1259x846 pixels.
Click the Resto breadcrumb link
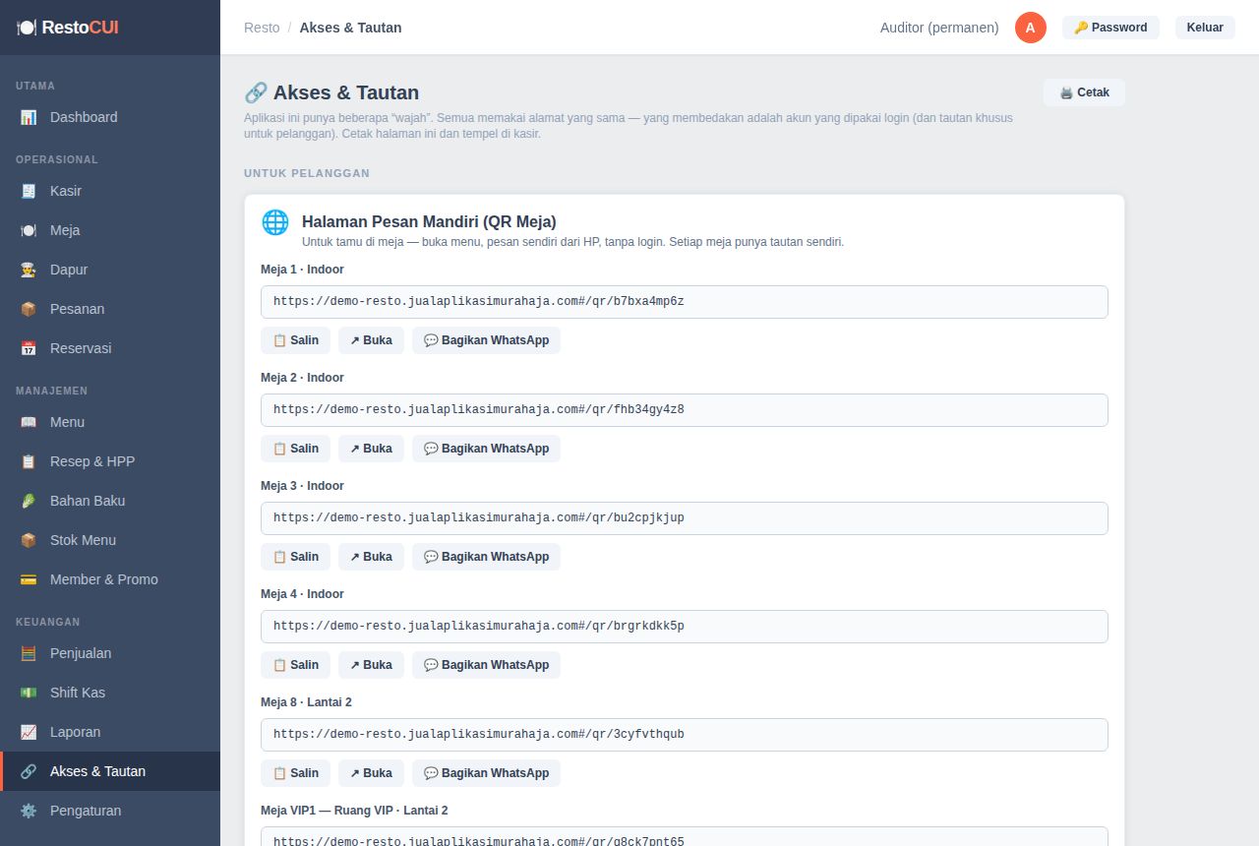pyautogui.click(x=262, y=28)
